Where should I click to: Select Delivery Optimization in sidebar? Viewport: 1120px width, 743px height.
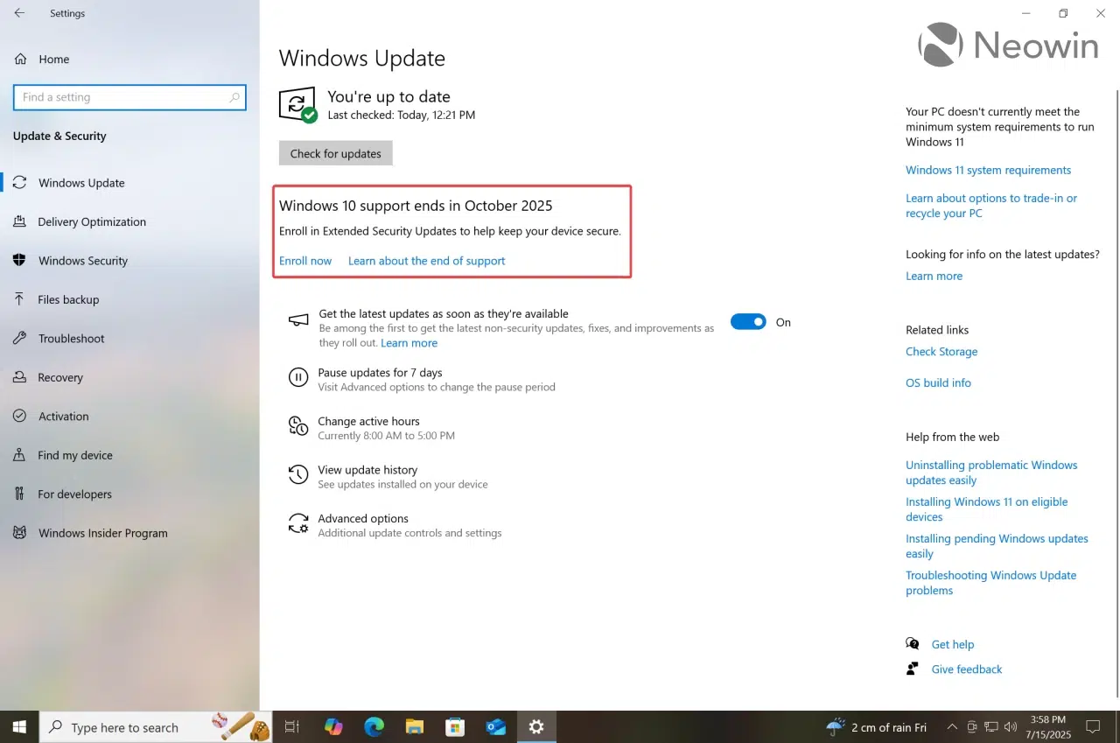coord(92,221)
